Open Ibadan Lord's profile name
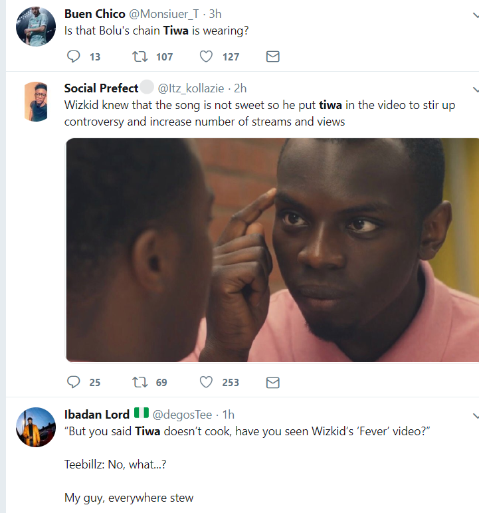 coord(97,414)
